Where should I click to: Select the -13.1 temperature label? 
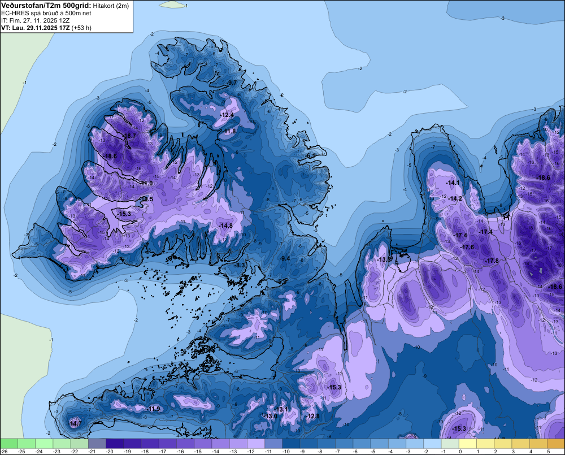click(x=281, y=409)
